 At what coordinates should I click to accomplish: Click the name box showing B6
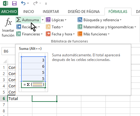tap(9, 51)
